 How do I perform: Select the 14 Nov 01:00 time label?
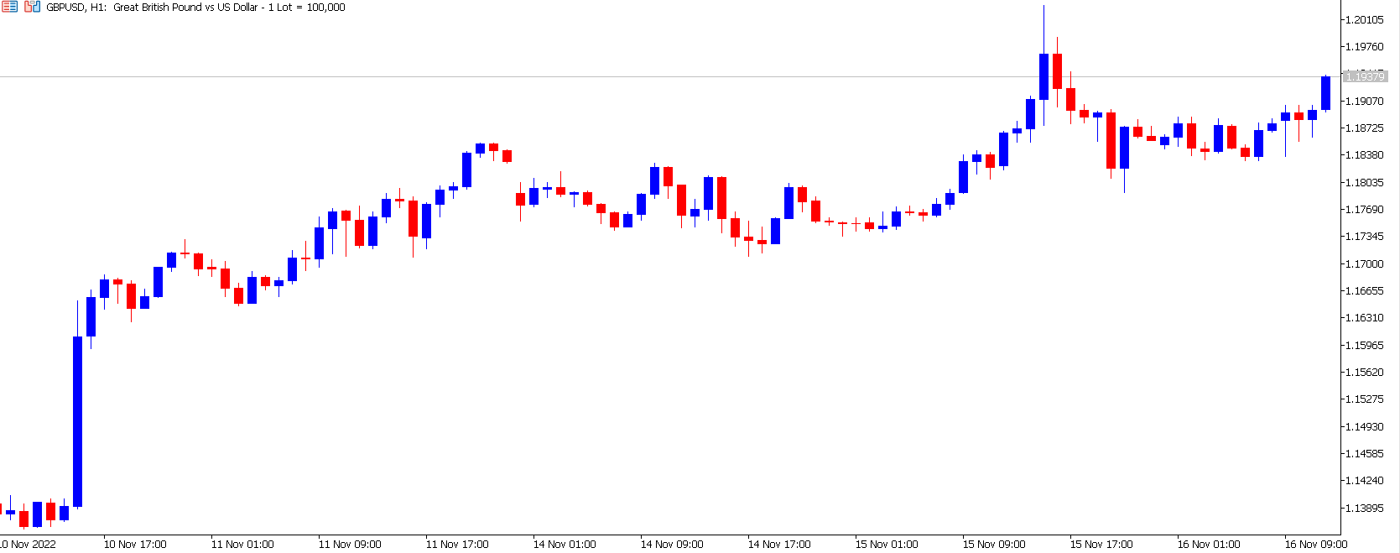pyautogui.click(x=565, y=544)
